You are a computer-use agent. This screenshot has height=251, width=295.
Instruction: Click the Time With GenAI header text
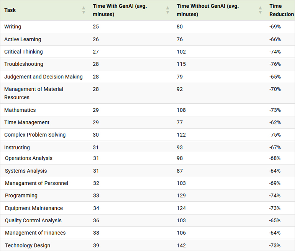[x=120, y=10]
